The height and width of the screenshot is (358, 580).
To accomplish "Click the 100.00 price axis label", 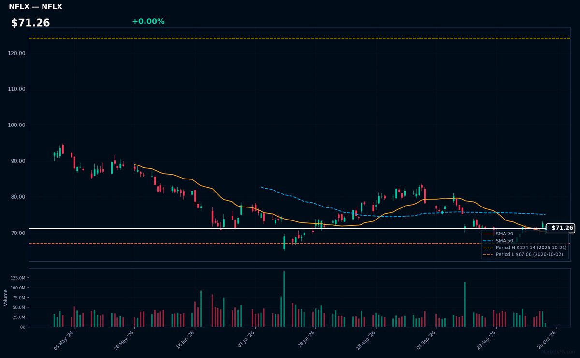I will coord(17,125).
